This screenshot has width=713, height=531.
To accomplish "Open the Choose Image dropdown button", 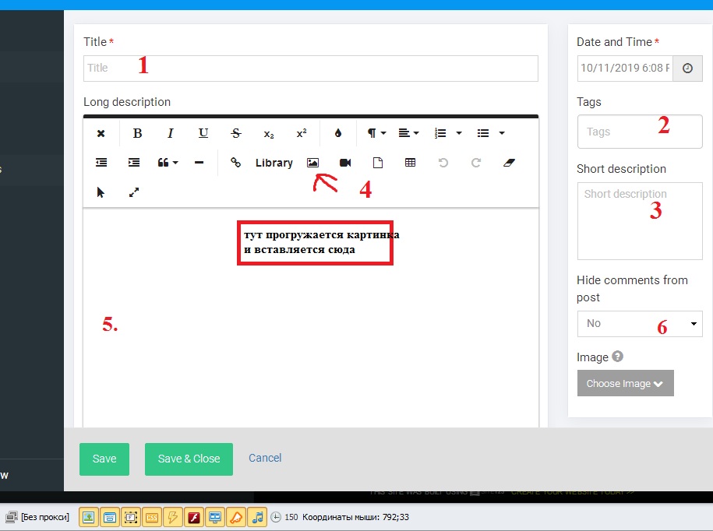I will [x=625, y=383].
